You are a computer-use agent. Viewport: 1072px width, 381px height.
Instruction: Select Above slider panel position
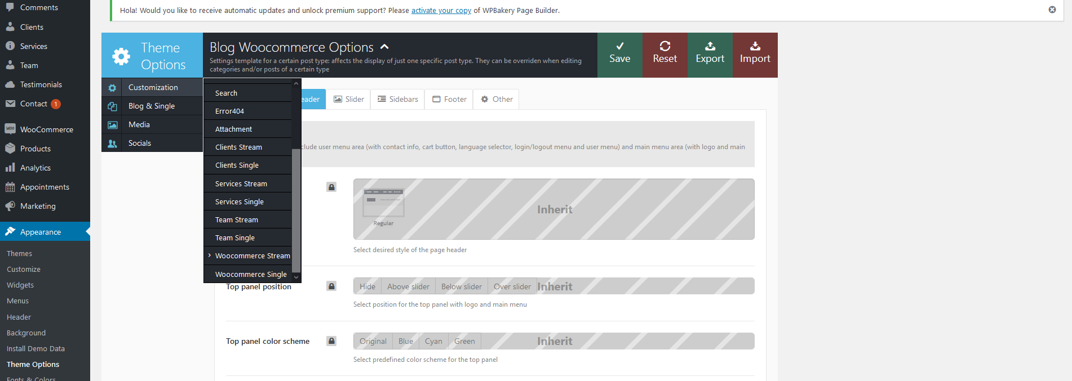(x=408, y=286)
